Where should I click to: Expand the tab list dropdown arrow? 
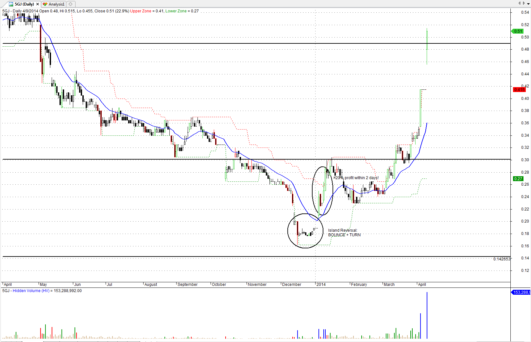(x=528, y=3)
